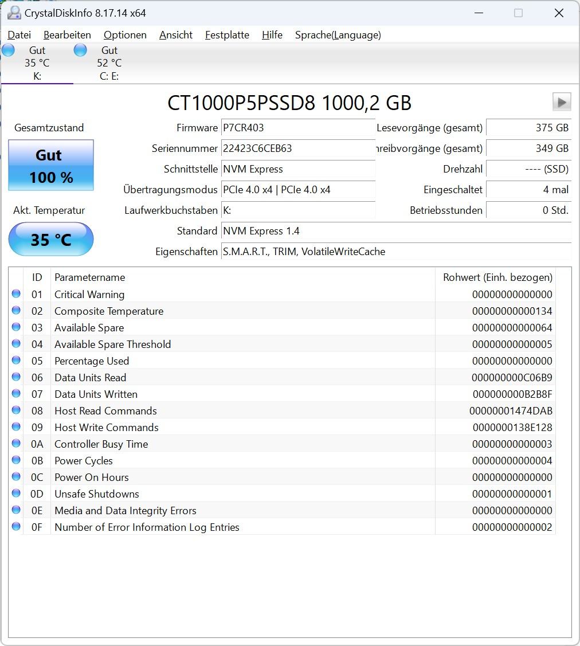The width and height of the screenshot is (580, 646).
Task: Select the raw value 0000000138E128
Action: click(512, 427)
